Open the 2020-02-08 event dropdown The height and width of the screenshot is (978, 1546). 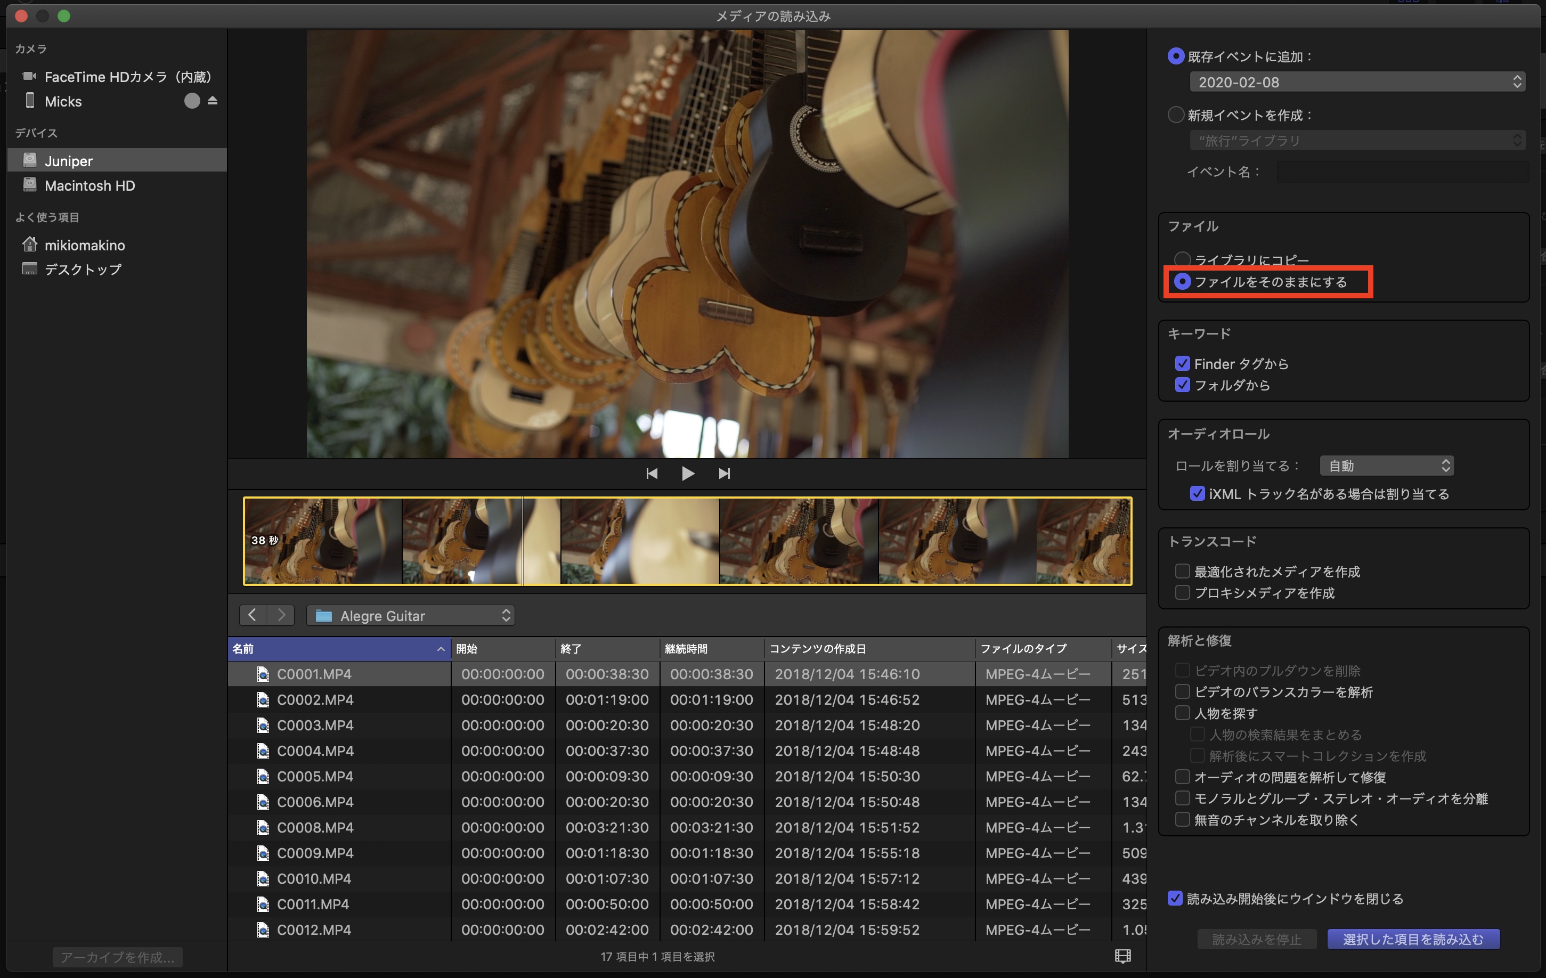(x=1357, y=82)
